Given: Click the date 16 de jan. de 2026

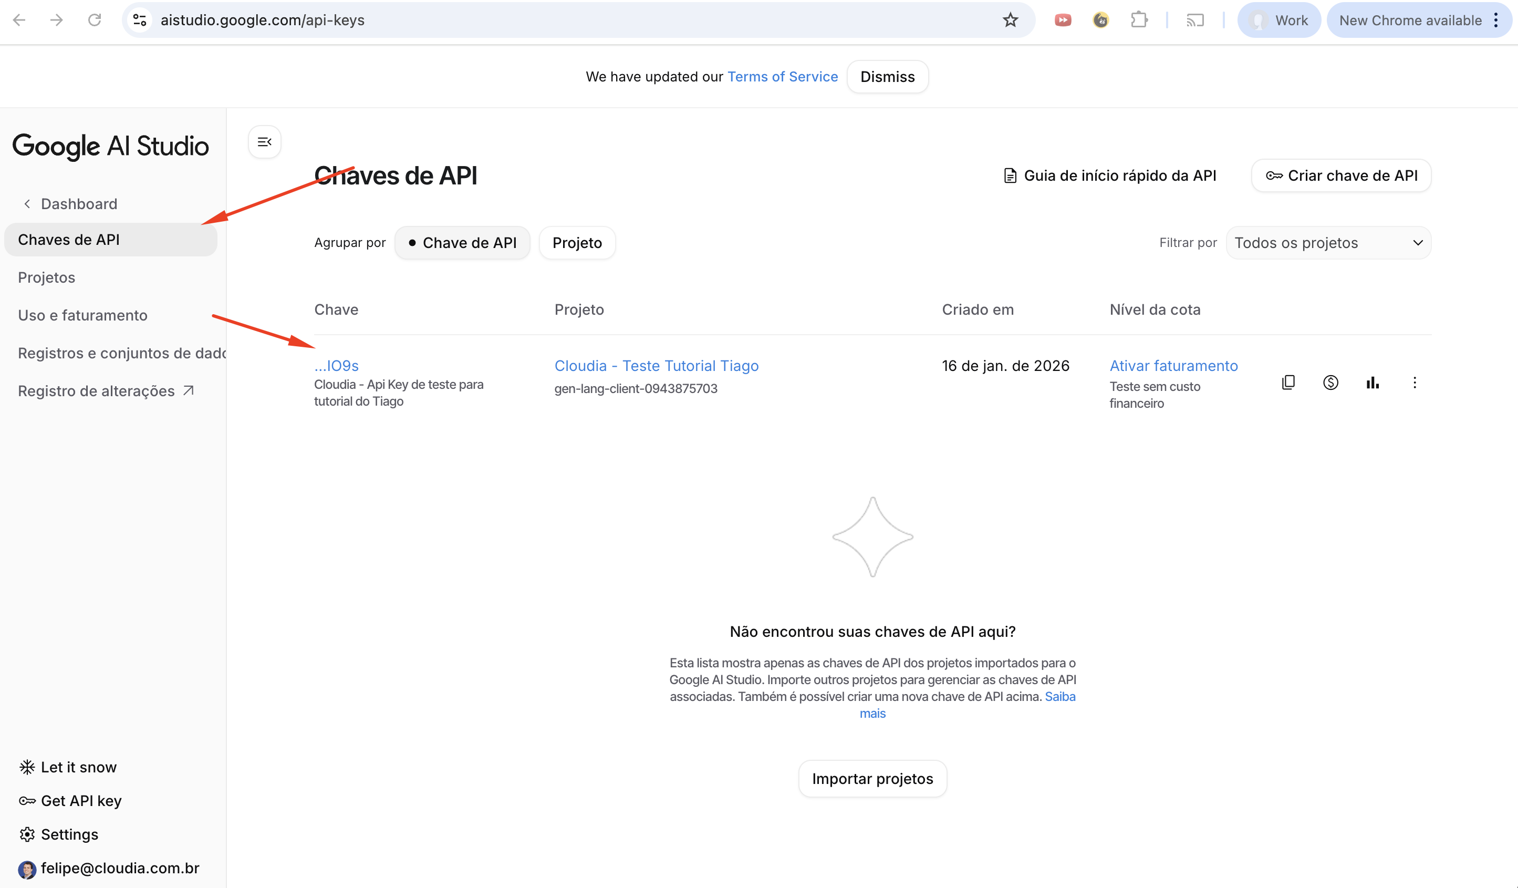Looking at the screenshot, I should 1005,366.
